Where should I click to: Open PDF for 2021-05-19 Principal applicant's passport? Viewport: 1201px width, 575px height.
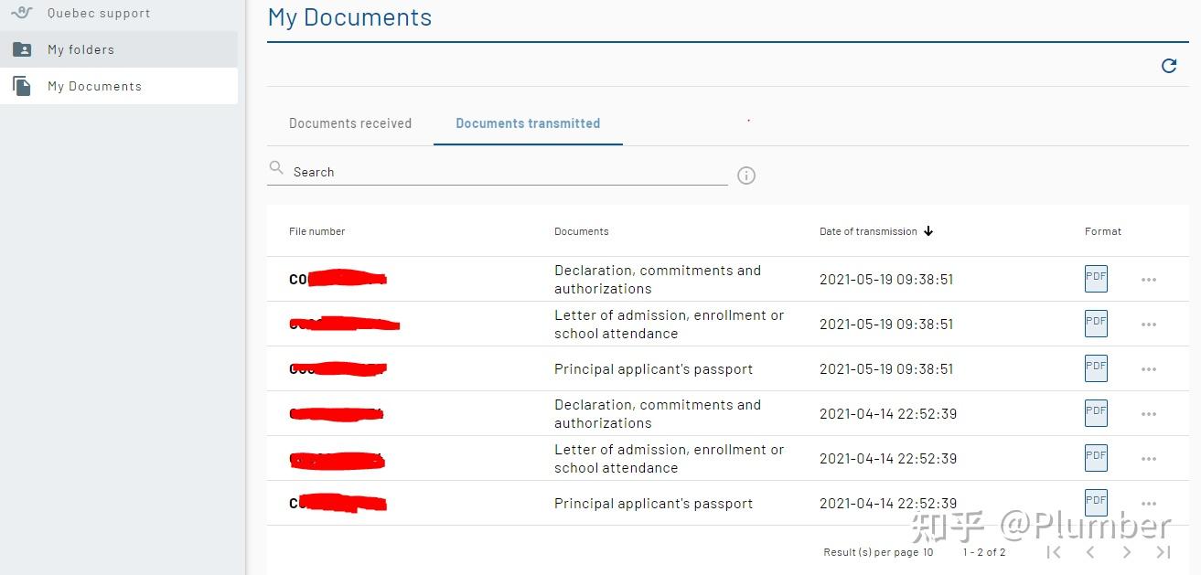[x=1096, y=368]
